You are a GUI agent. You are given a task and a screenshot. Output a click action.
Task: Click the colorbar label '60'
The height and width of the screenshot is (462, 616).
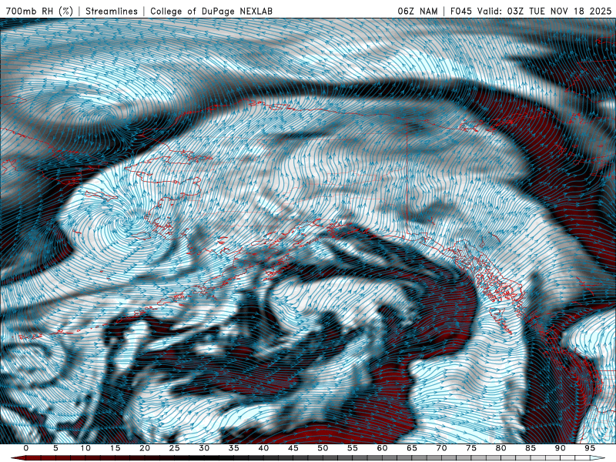click(x=382, y=448)
